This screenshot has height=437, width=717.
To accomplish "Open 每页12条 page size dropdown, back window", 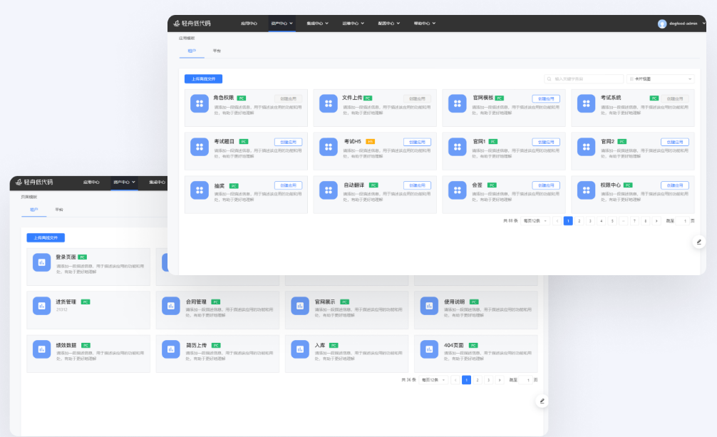I will 433,380.
